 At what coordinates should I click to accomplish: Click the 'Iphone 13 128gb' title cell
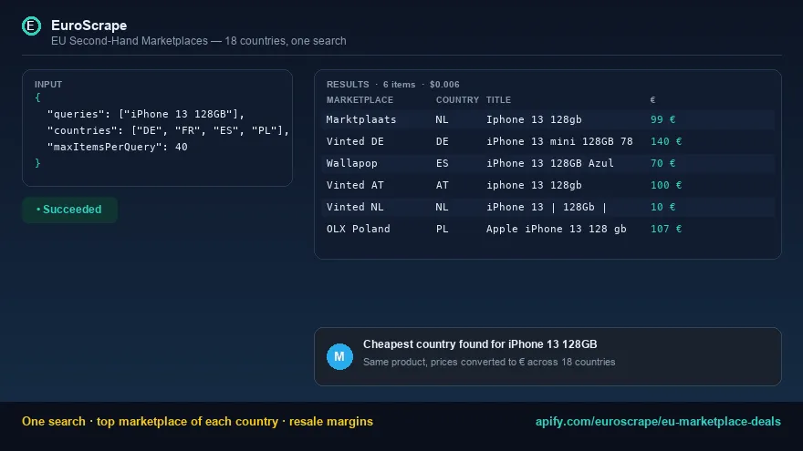pos(534,119)
